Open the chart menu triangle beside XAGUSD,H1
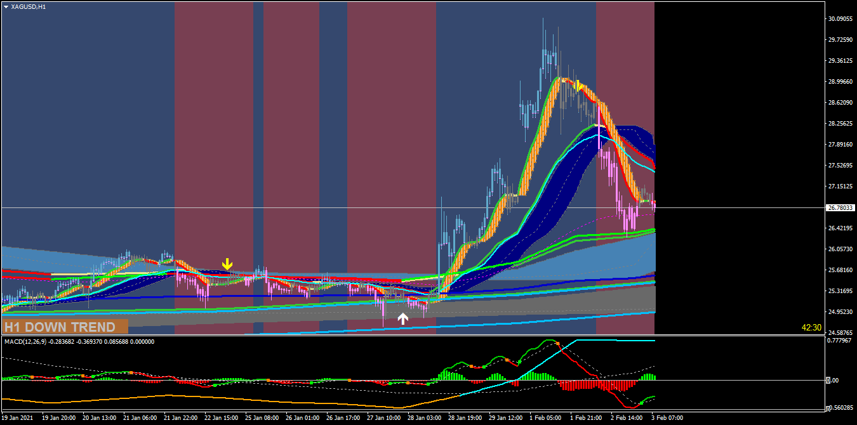Image resolution: width=857 pixels, height=425 pixels. point(6,6)
